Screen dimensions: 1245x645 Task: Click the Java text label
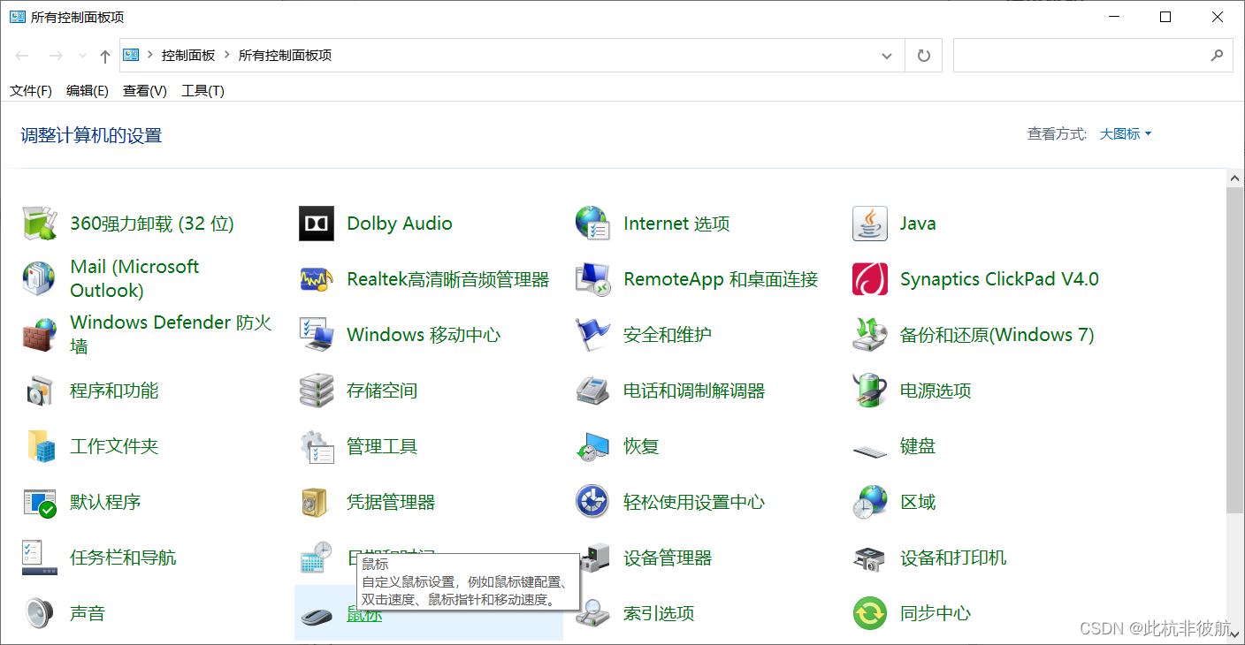(x=918, y=224)
